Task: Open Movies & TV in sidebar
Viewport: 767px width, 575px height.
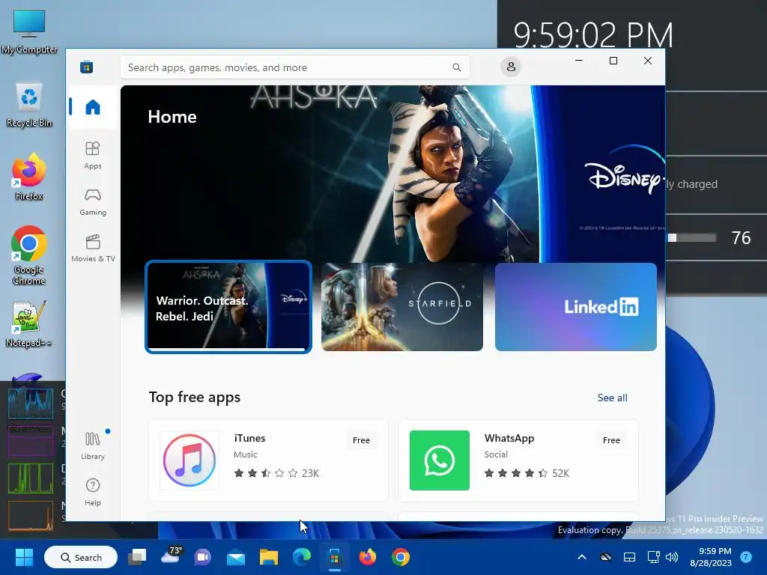Action: click(92, 248)
